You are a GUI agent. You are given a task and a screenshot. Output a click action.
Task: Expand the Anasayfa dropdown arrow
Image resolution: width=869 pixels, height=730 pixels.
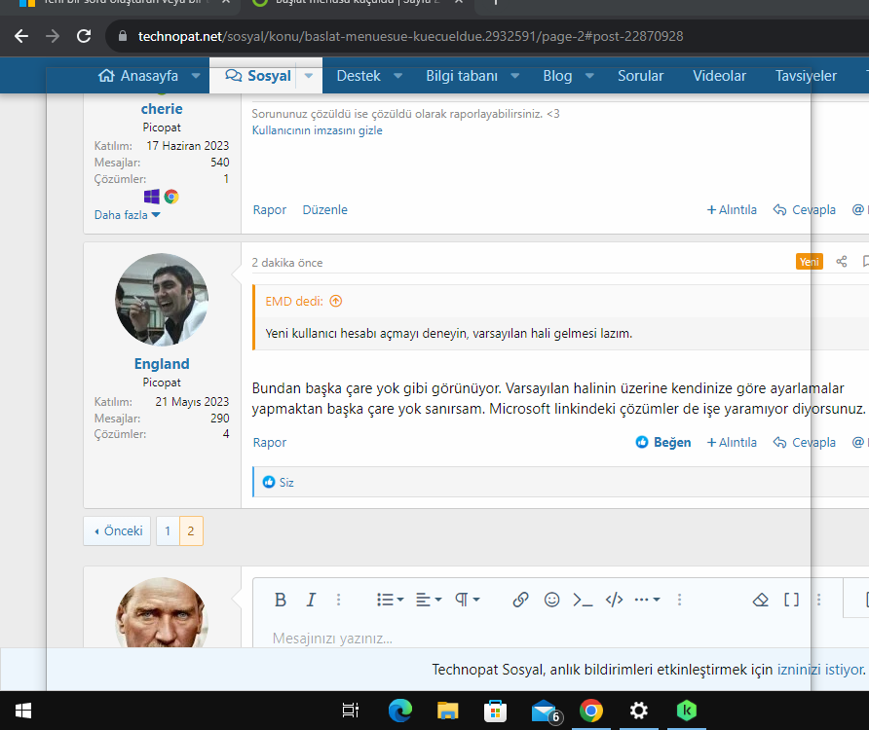(196, 76)
